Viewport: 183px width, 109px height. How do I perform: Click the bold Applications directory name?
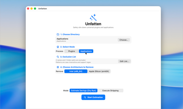pyautogui.click(x=62, y=39)
